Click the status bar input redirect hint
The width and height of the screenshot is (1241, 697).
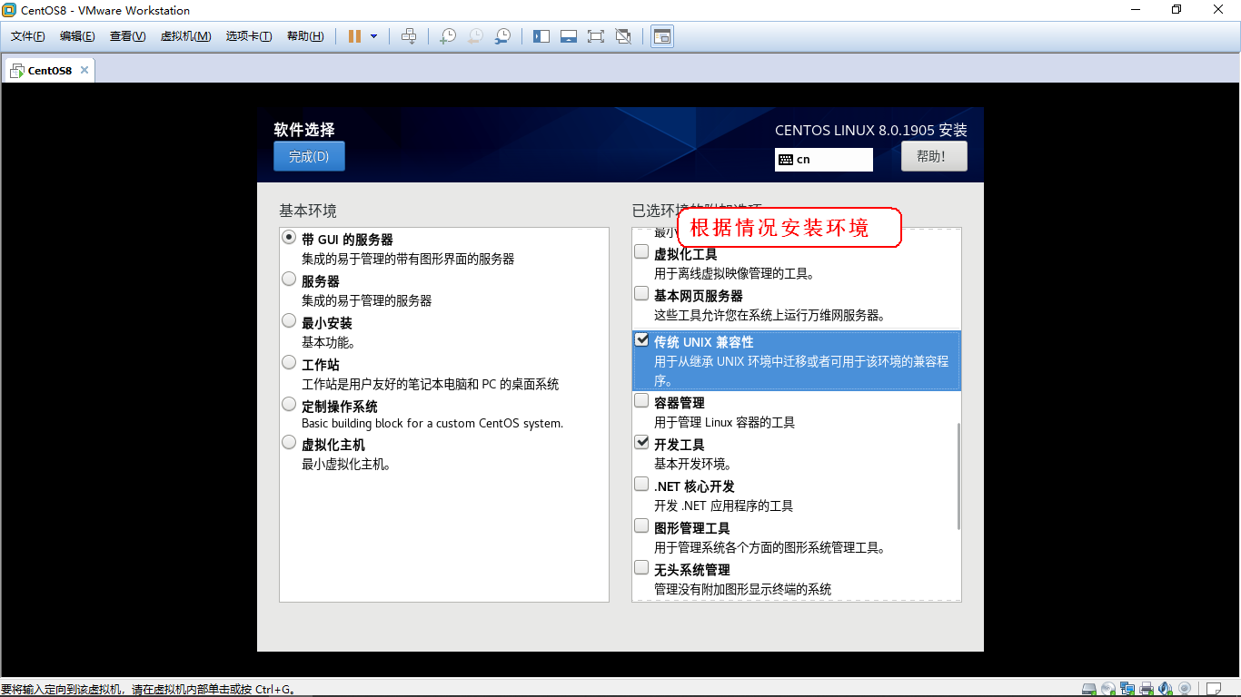pos(148,690)
